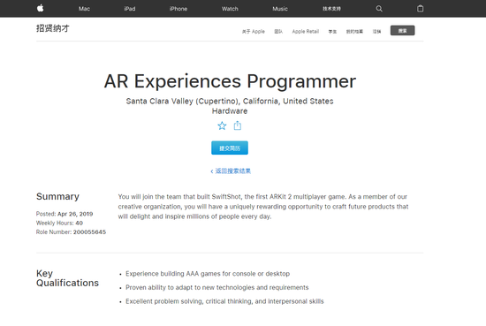The image size is (486, 326).
Task: Click the 'Experience building AAA games' bullet
Action: coord(208,274)
